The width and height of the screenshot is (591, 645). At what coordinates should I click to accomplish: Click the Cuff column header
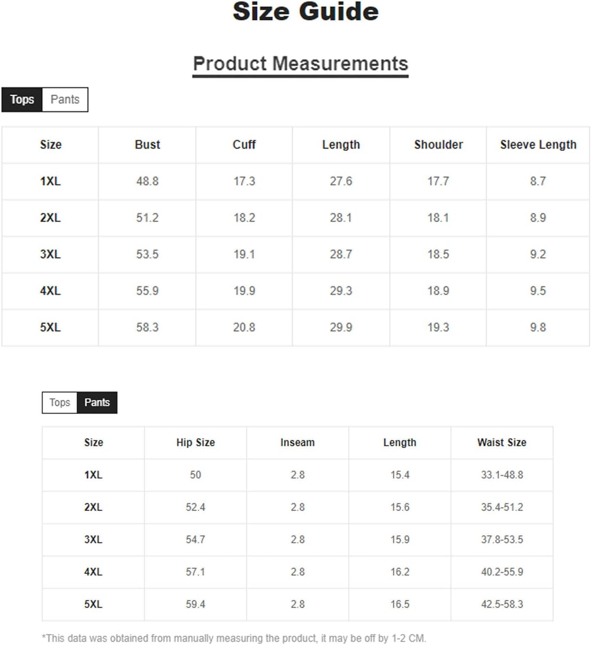point(244,144)
